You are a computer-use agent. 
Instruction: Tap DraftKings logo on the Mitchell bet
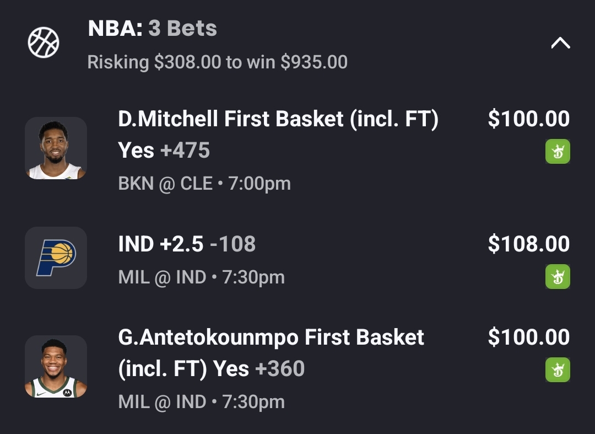tap(558, 152)
